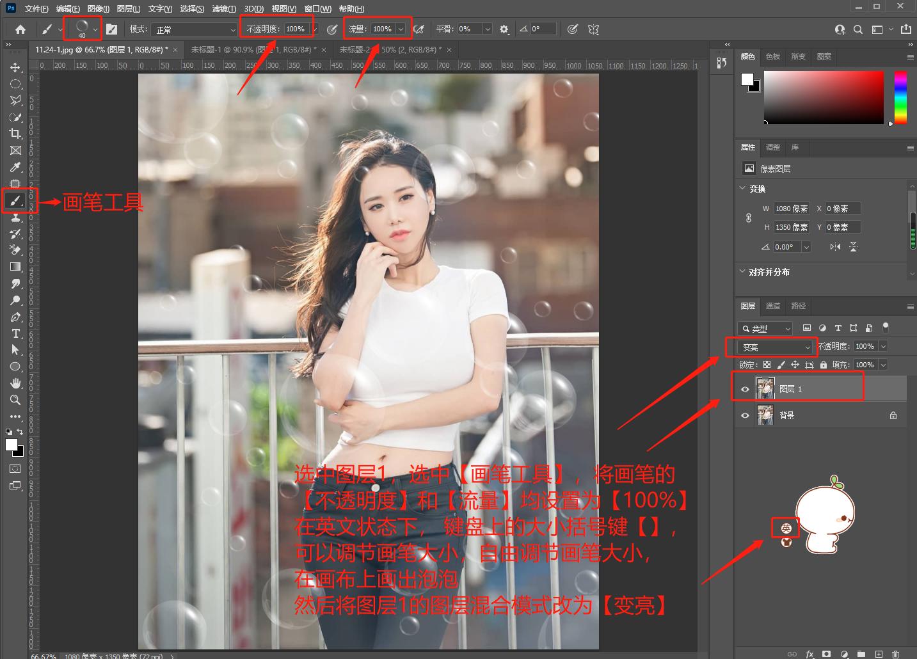Click the rainbow hue slider strip
This screenshot has height=659, width=917.
(x=900, y=97)
